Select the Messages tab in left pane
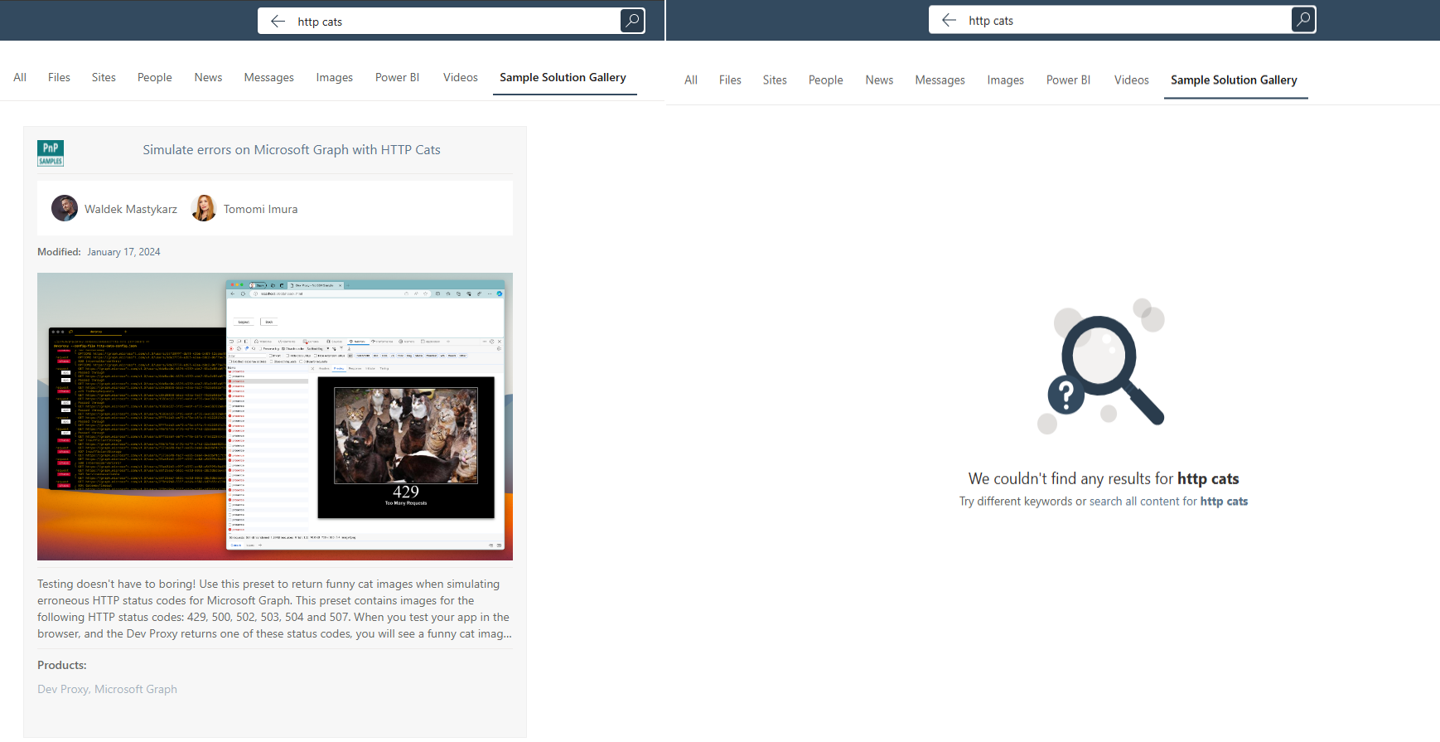The width and height of the screenshot is (1440, 742). click(x=269, y=77)
